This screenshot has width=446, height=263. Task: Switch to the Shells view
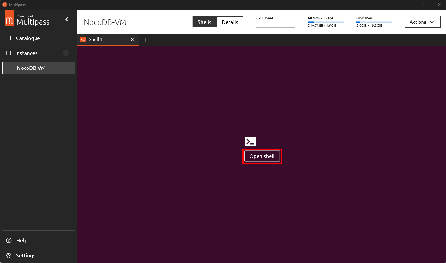[205, 22]
